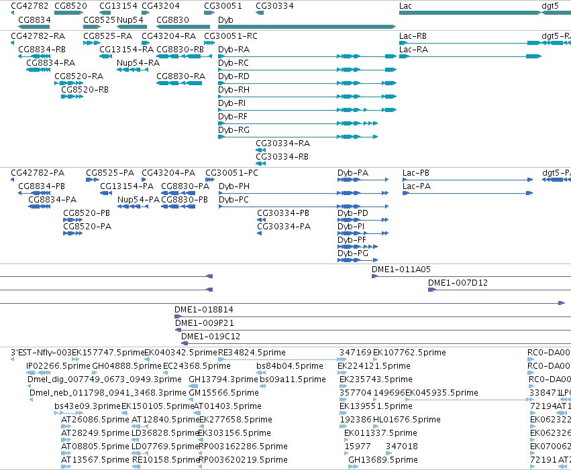
Task: Click the CG30334-PA protein label
Action: click(x=284, y=227)
